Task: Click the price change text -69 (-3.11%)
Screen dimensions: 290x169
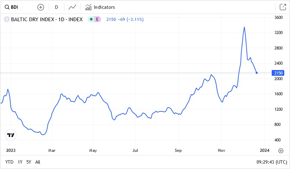Action: tap(129, 20)
